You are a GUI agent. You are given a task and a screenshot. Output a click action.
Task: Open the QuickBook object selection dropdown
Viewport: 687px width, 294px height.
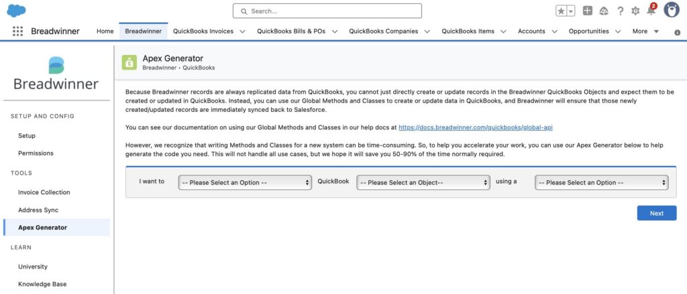[x=423, y=182]
